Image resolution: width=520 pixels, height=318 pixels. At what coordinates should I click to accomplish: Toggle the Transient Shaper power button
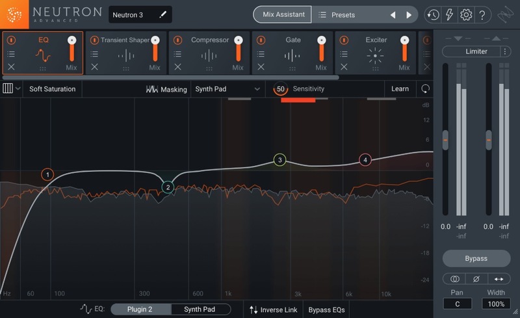[x=94, y=40]
